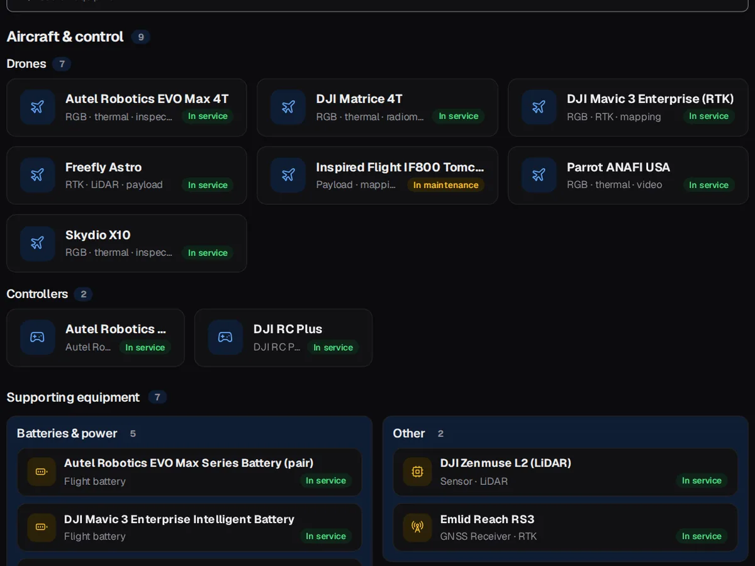Open DJI Mavic 3 Enterprise Intelligent Battery

(189, 527)
